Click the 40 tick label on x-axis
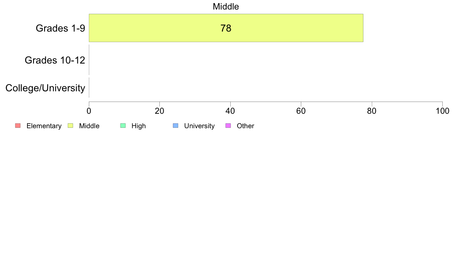453x280 pixels. [x=230, y=111]
